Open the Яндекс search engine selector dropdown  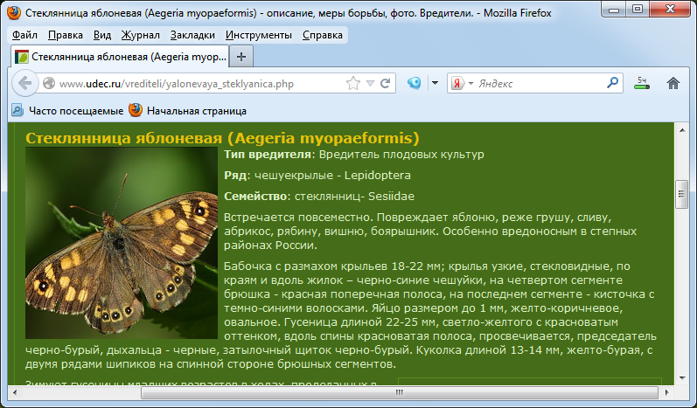click(x=462, y=84)
